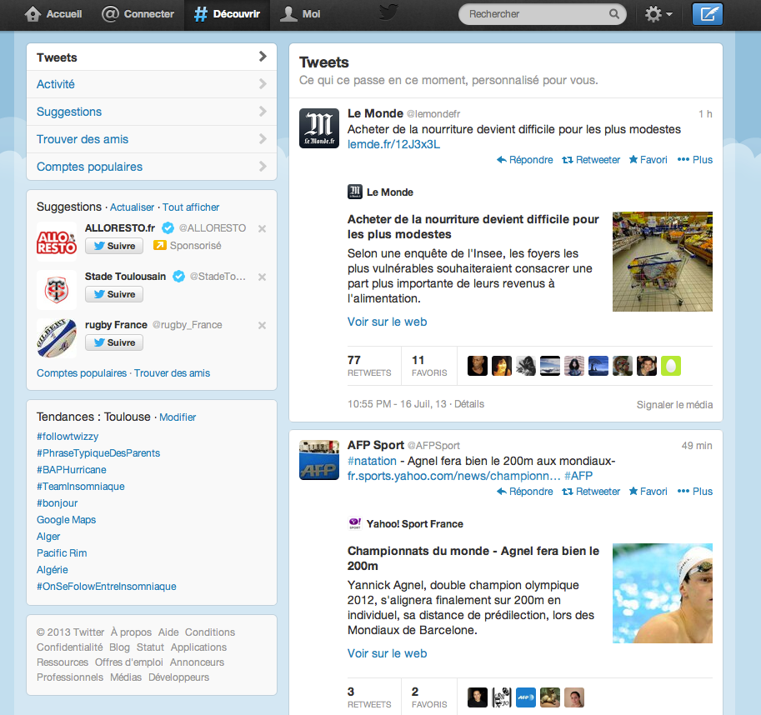The height and width of the screenshot is (715, 761).
Task: Open lemde.fr/12J3x3L link
Action: pos(393,144)
